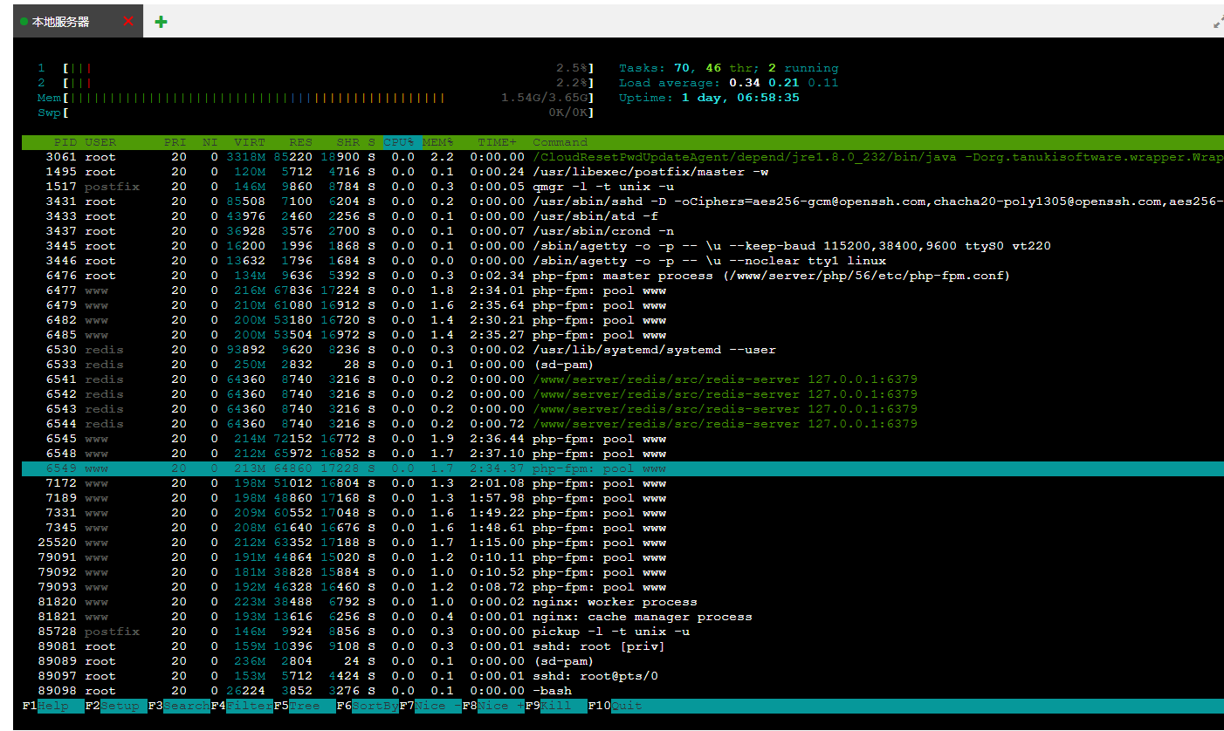The image size is (1224, 731).
Task: Select process 6476 php-fpm master process row
Action: [x=622, y=276]
